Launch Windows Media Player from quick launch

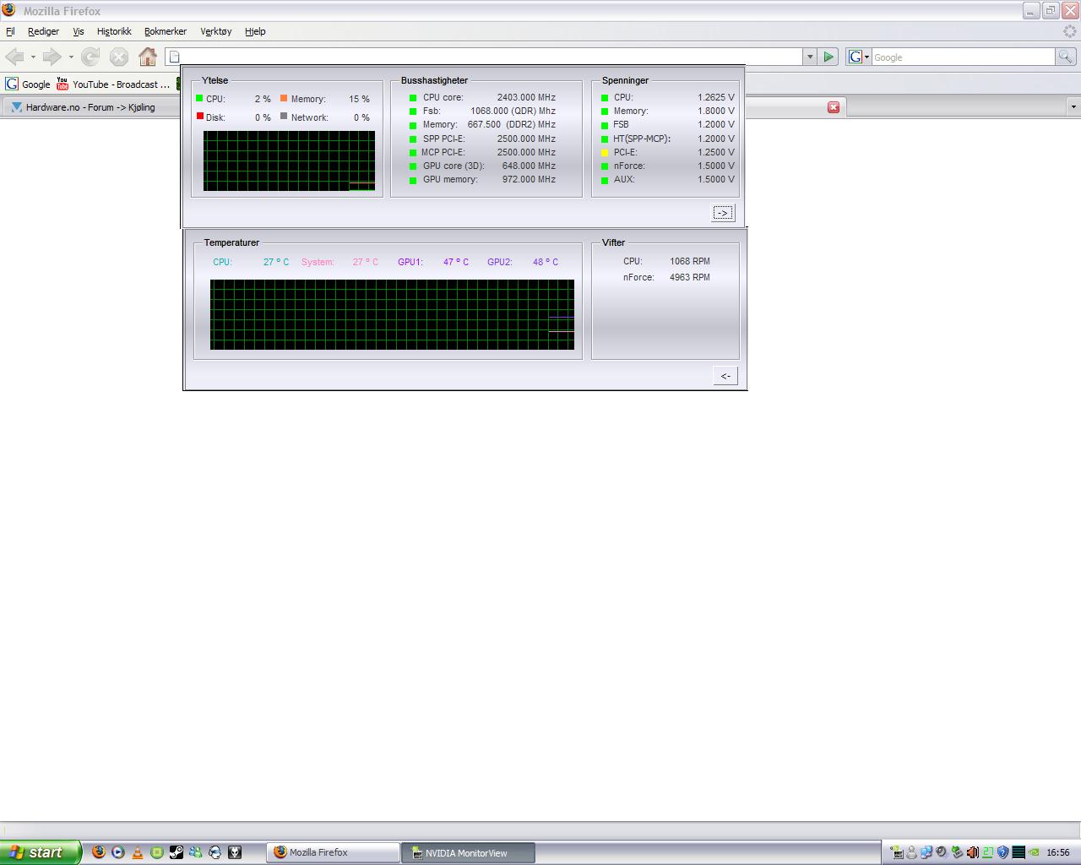click(118, 852)
